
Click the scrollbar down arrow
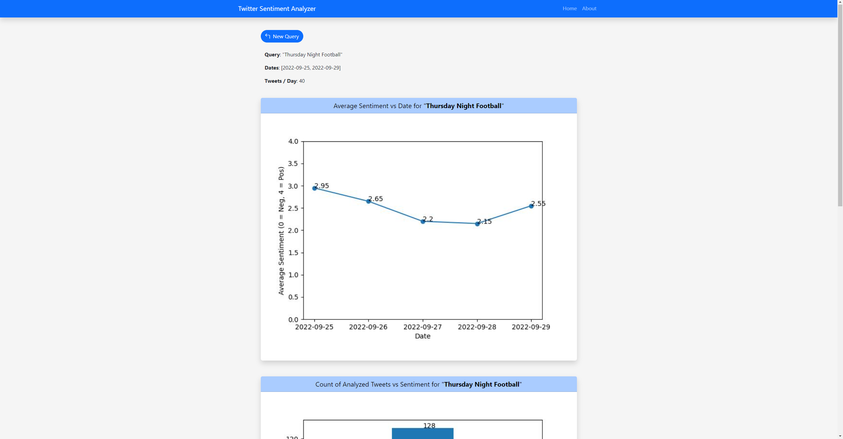pyautogui.click(x=840, y=436)
